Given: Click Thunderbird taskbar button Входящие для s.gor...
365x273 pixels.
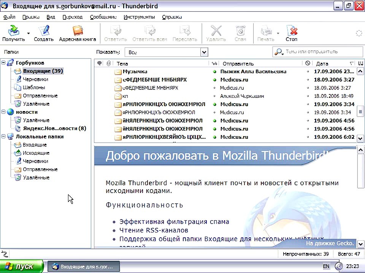Looking at the screenshot, I should click(x=84, y=267).
